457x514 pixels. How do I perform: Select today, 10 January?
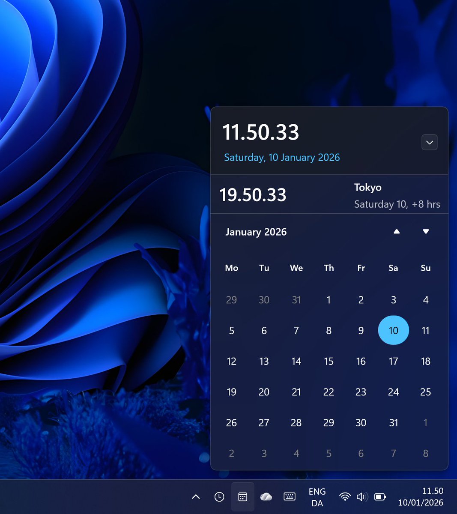[x=394, y=330]
